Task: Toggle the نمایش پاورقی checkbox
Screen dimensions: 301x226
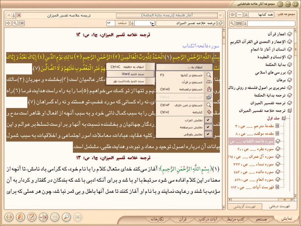Action: coord(208,134)
